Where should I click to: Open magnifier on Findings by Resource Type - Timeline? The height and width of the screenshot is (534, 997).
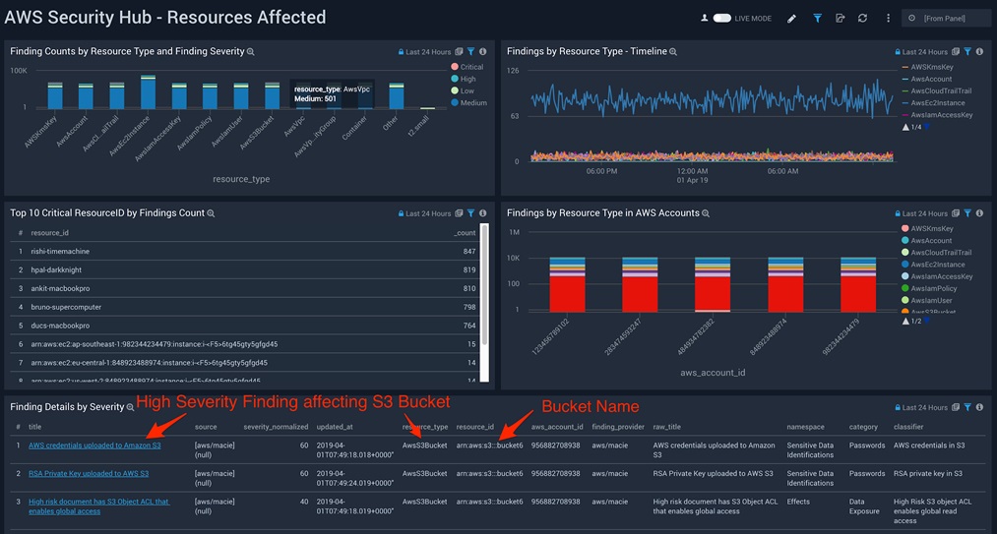[673, 51]
